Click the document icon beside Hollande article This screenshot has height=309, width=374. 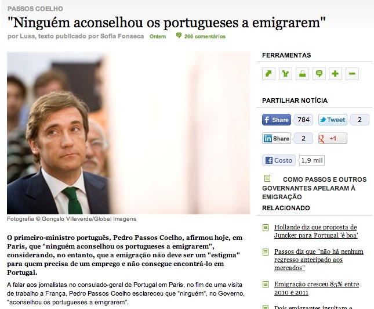click(266, 227)
